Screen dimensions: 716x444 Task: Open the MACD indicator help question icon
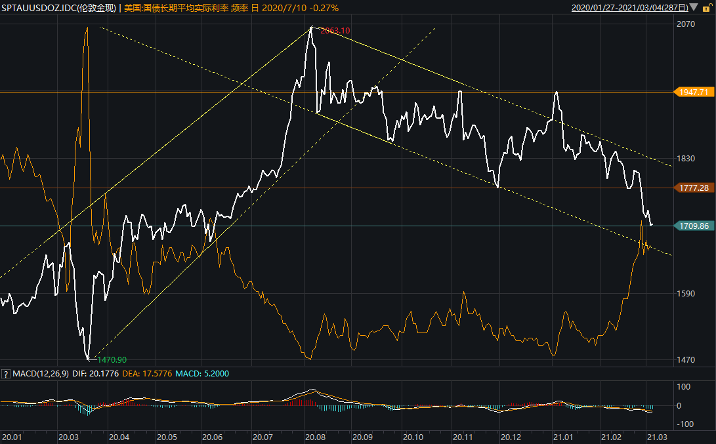(6, 374)
